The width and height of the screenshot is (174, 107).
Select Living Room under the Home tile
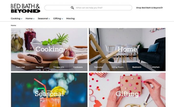pos(118,67)
